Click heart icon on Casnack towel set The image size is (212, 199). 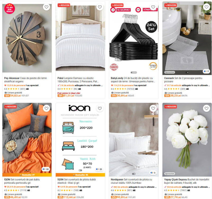(x=206, y=7)
